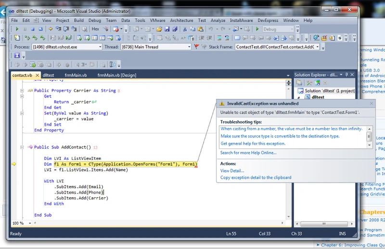
Task: Expand the Stack Frame combo box
Action: [318, 47]
